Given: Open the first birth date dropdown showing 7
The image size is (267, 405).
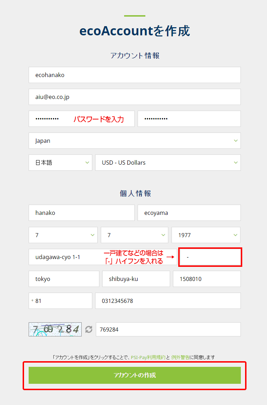Looking at the screenshot, I should tap(63, 235).
